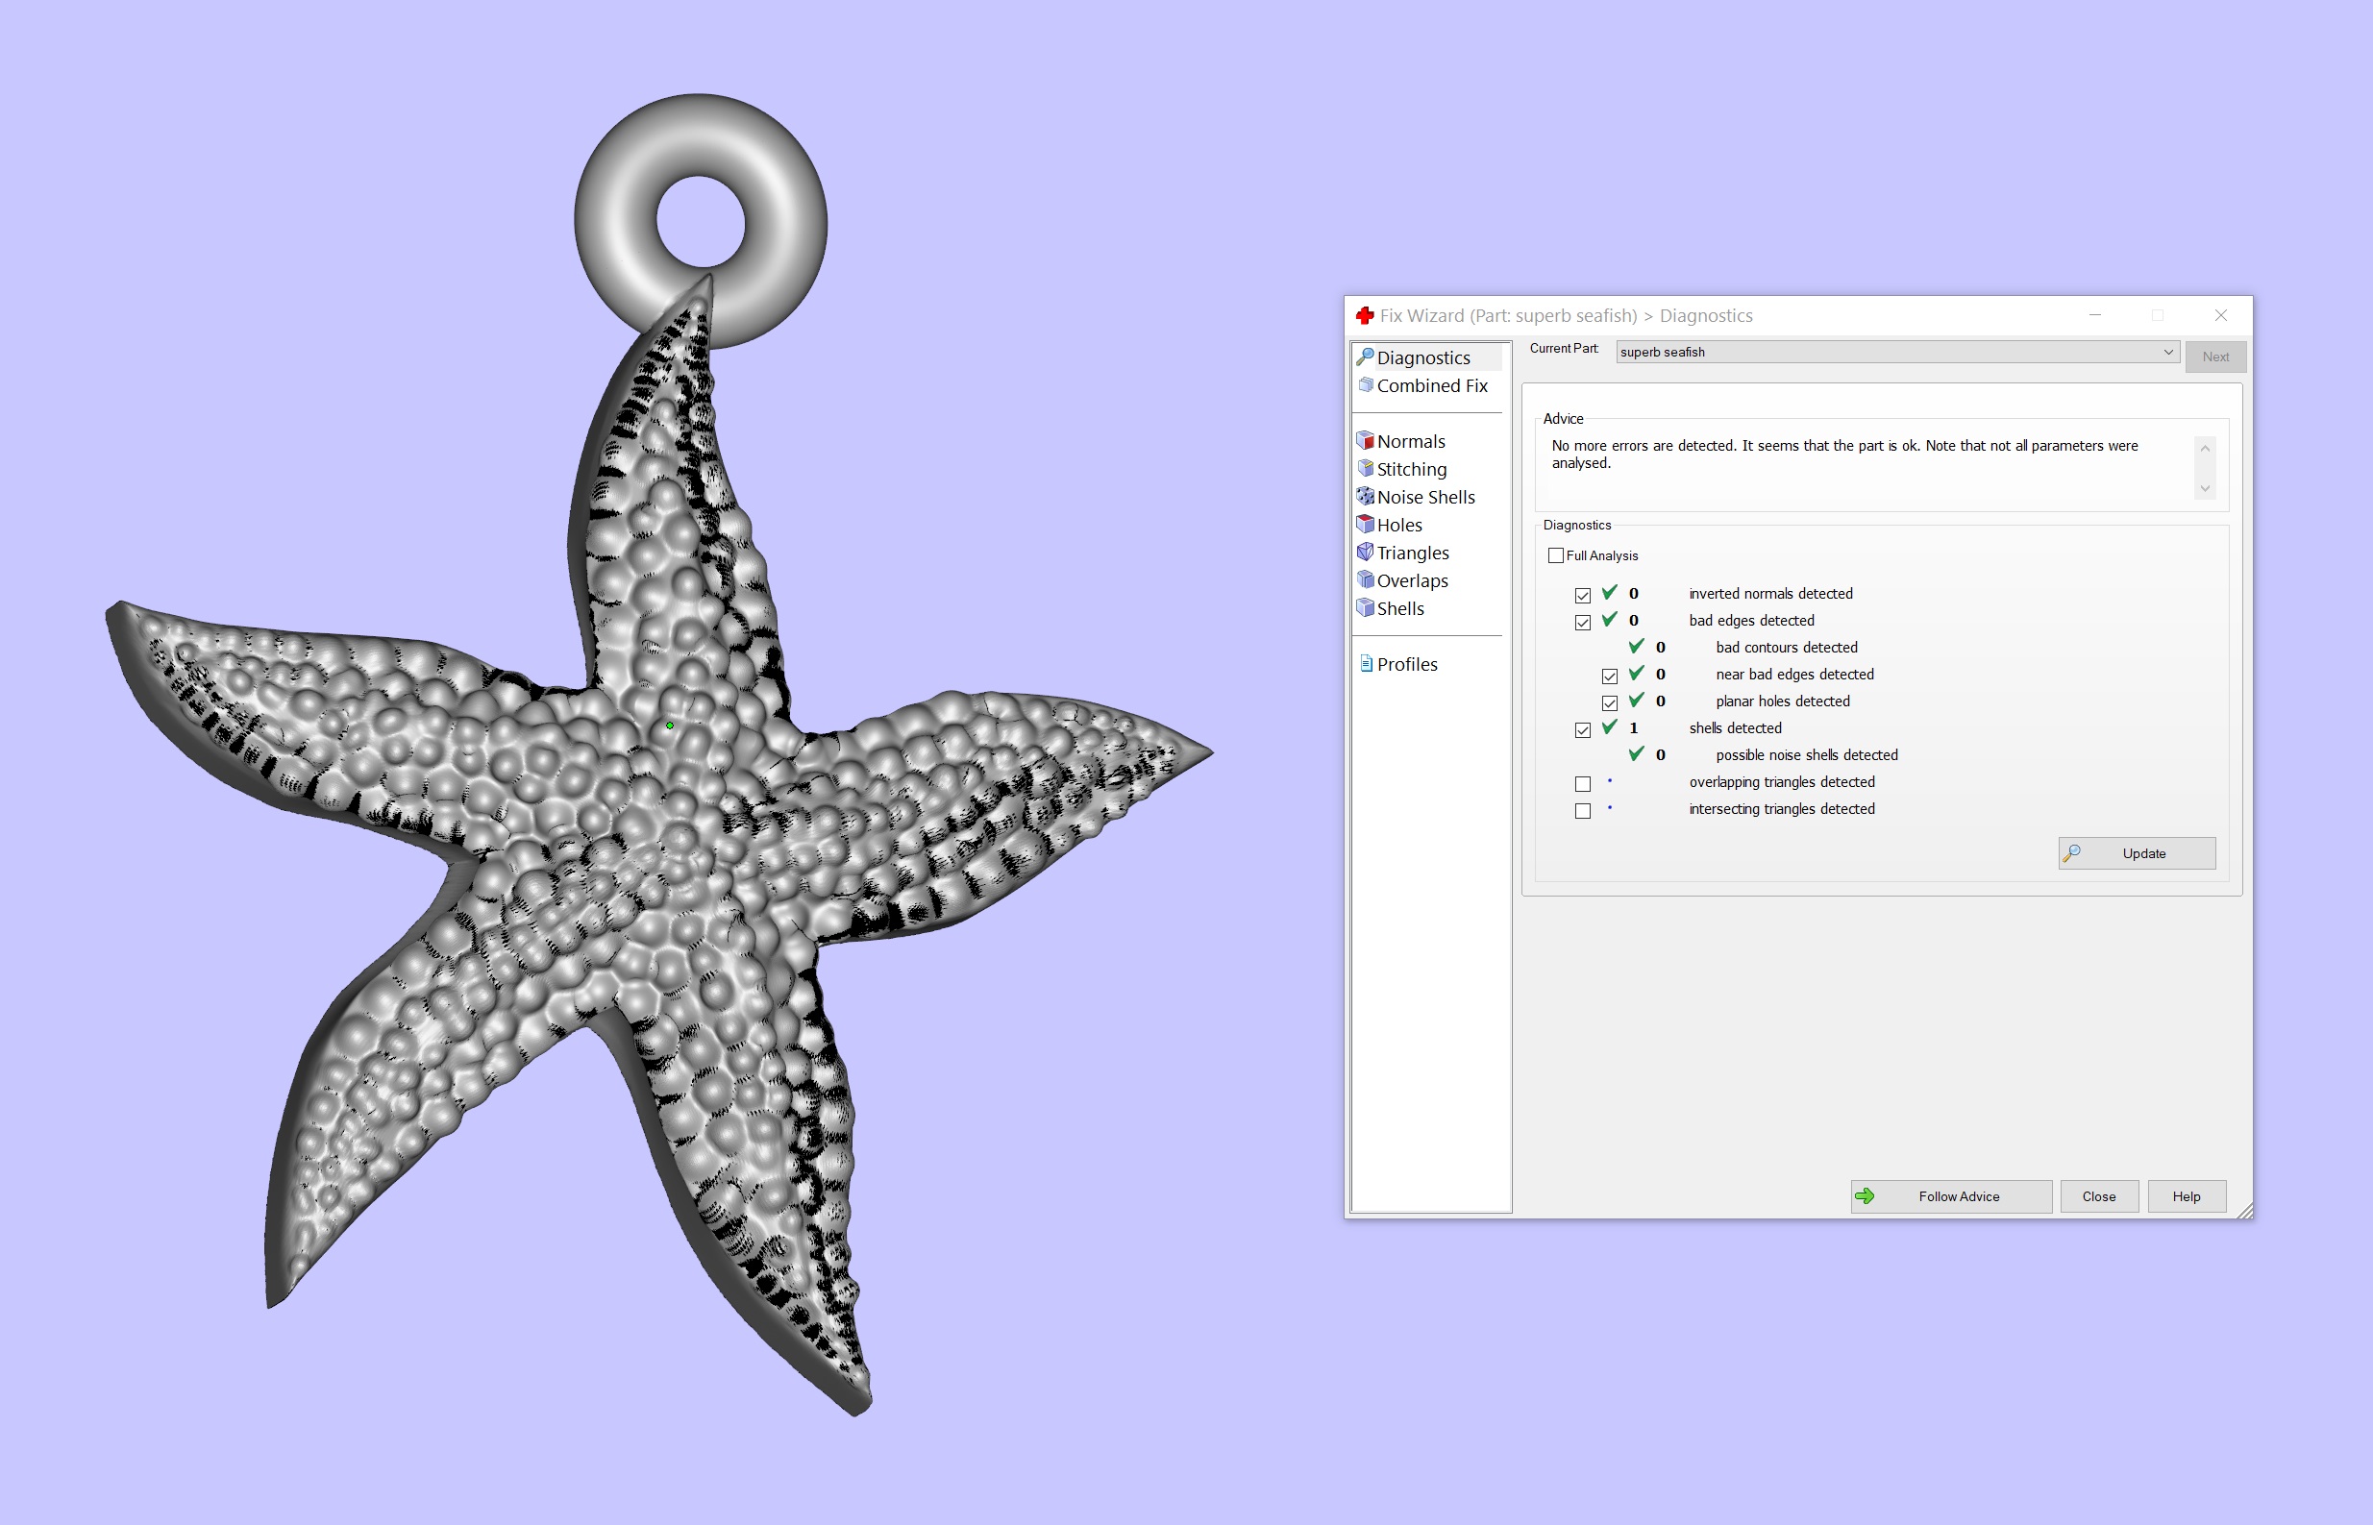Enable intersecting triangles detection checkbox

pyautogui.click(x=1582, y=810)
